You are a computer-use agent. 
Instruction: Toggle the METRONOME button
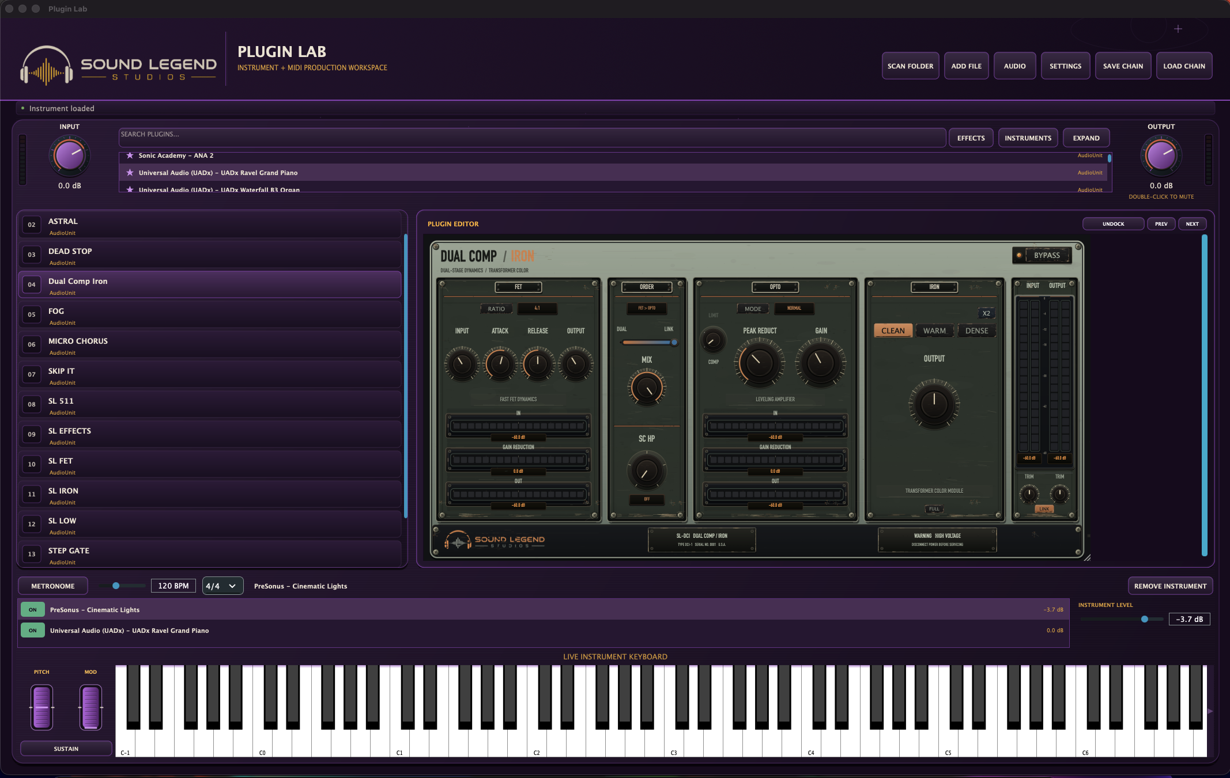point(53,586)
